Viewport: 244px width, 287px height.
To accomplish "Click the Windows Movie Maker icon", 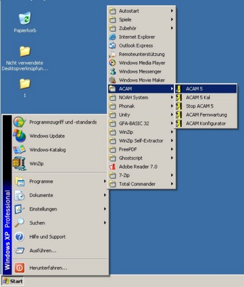I will pos(113,80).
